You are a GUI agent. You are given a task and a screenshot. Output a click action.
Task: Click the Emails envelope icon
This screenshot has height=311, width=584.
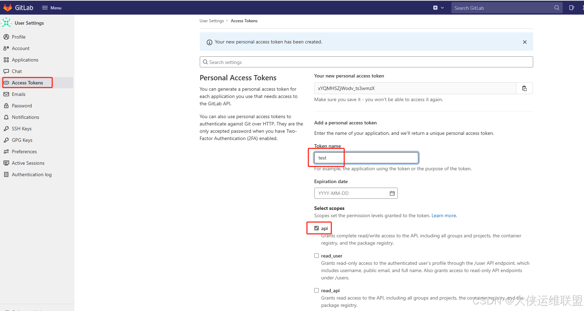click(x=6, y=94)
